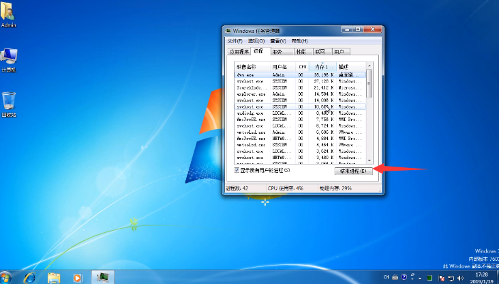
Task: Switch to the 性能 tab
Action: coord(301,51)
